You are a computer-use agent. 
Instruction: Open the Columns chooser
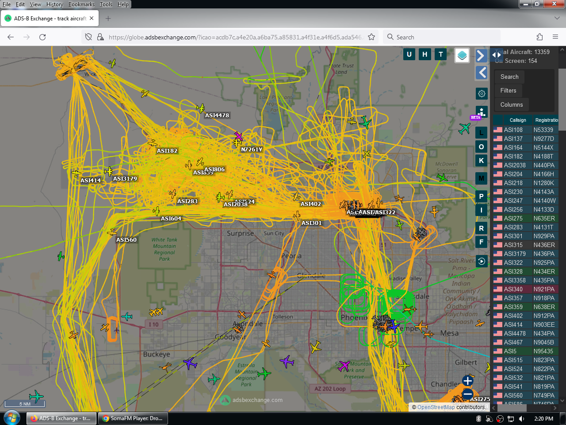(512, 104)
